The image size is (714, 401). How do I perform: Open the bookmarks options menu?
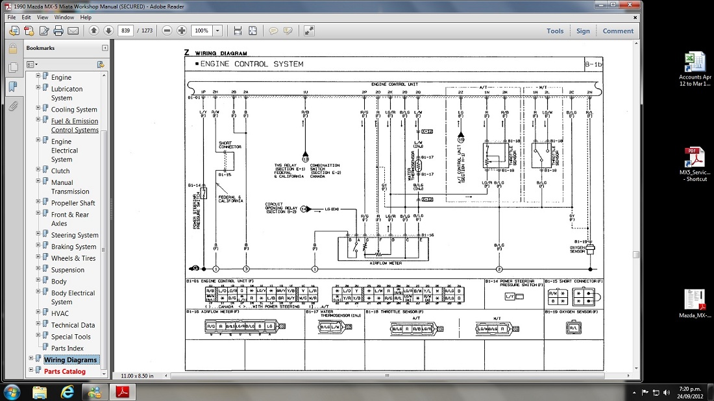32,65
